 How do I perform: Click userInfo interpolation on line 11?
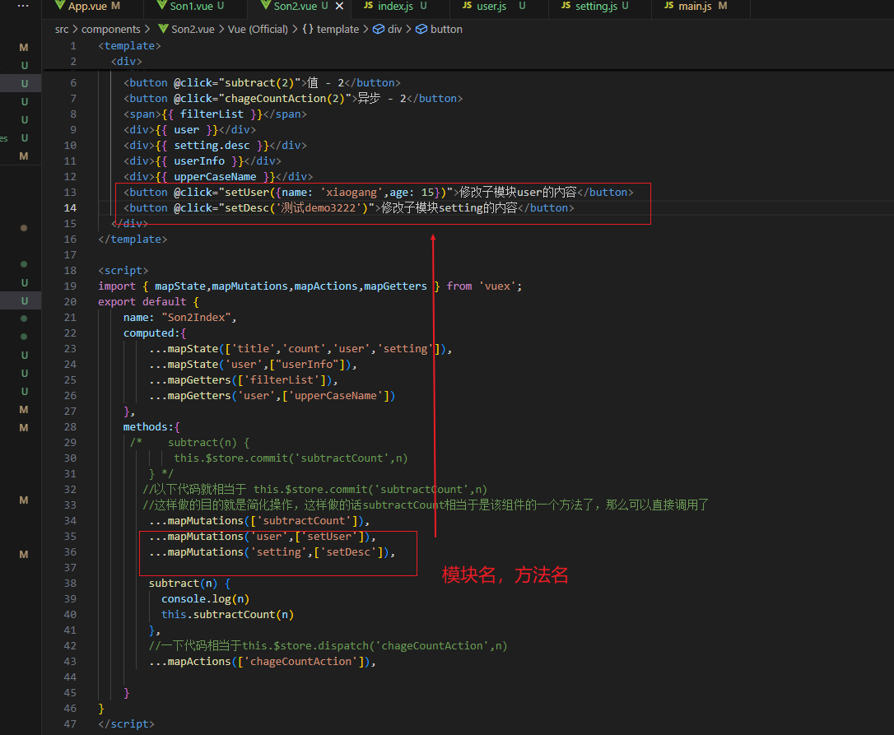199,161
